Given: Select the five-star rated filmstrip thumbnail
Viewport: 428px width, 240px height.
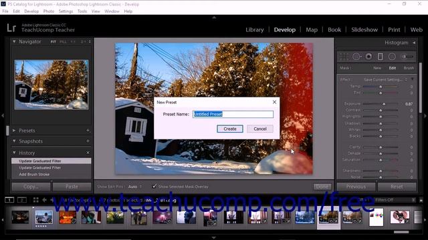Looking at the screenshot, I should click(44, 218).
